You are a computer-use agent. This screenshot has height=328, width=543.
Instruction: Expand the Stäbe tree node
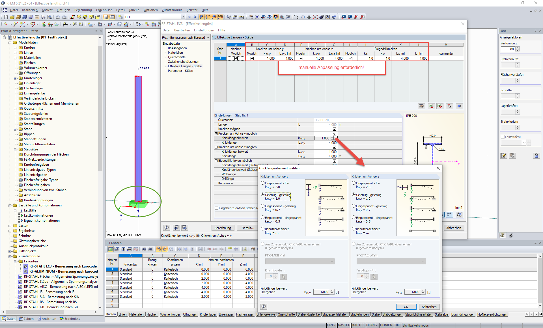pos(15,129)
